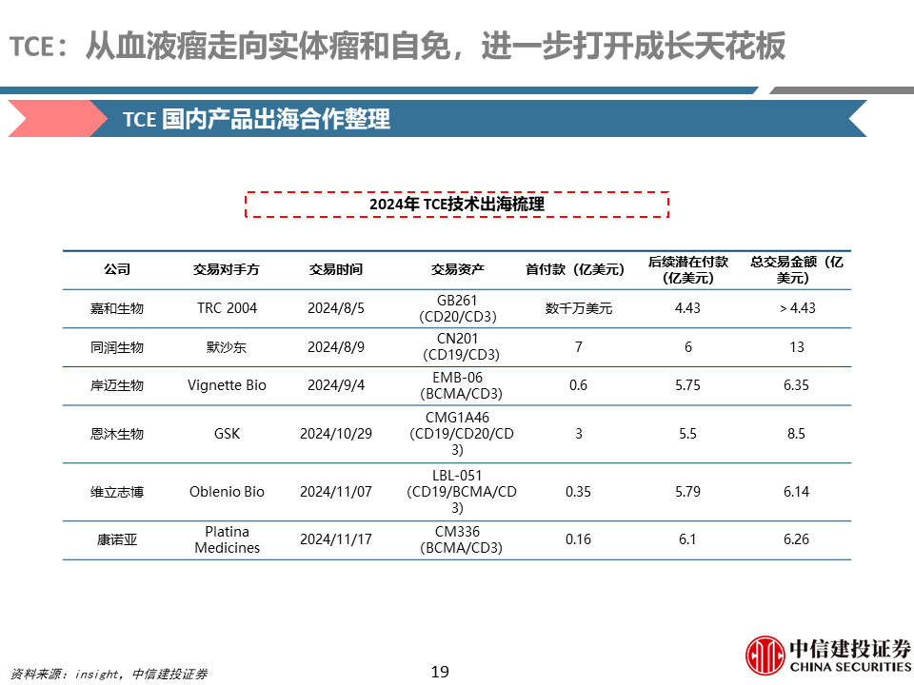Viewport: 914px width, 685px height.
Task: Click the page number 19
Action: pos(440,673)
